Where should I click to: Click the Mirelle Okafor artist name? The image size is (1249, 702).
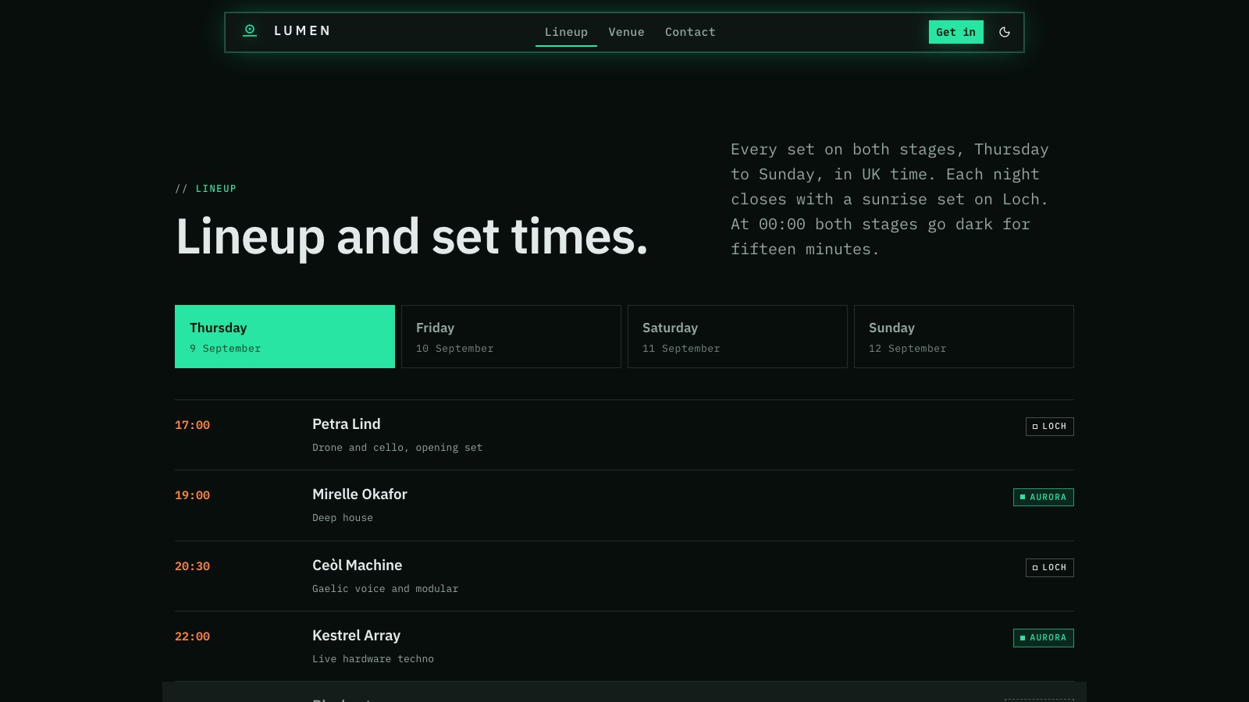point(360,495)
